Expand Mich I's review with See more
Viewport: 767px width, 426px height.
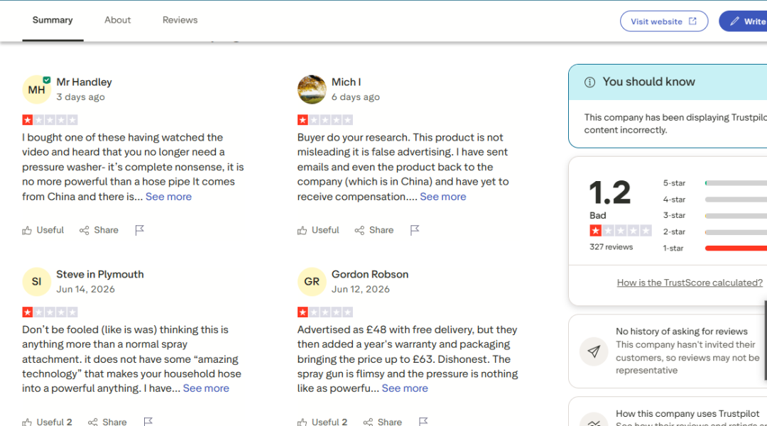tap(442, 197)
